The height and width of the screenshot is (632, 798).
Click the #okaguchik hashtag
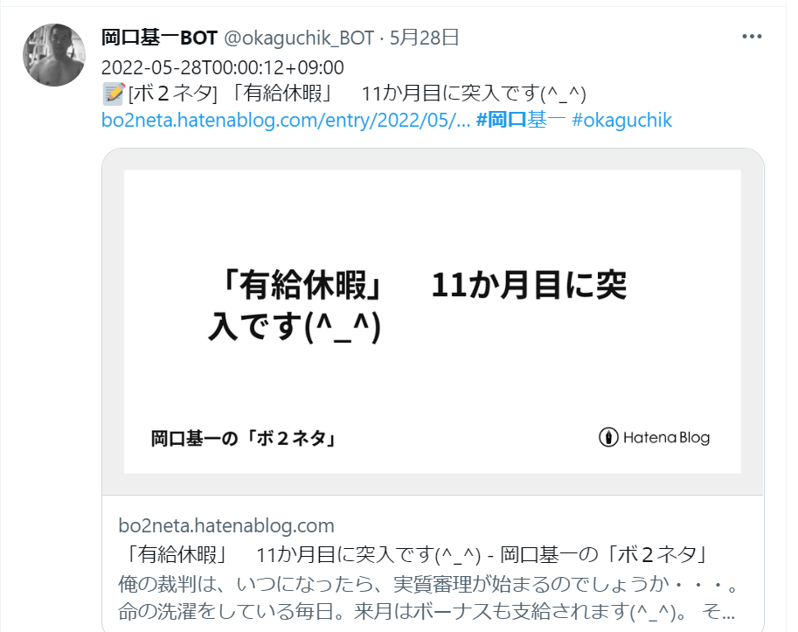point(622,120)
